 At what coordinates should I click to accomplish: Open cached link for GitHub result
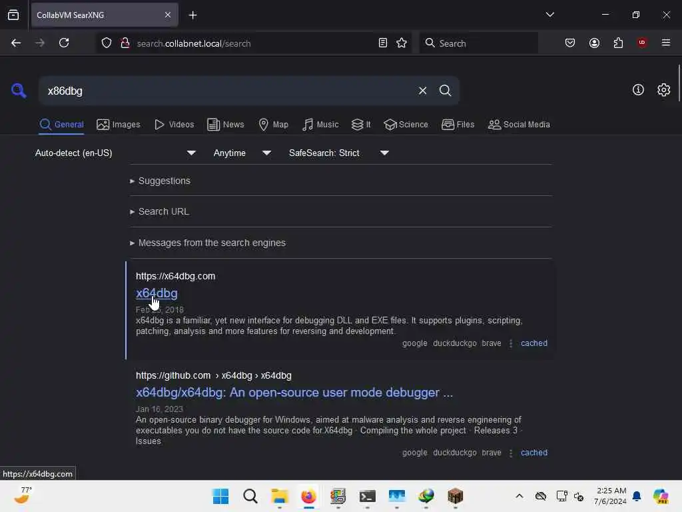(534, 453)
